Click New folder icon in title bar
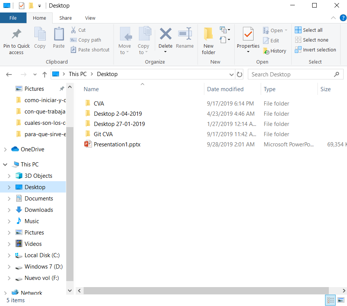Viewport: 347px width, 306px height. click(x=31, y=6)
